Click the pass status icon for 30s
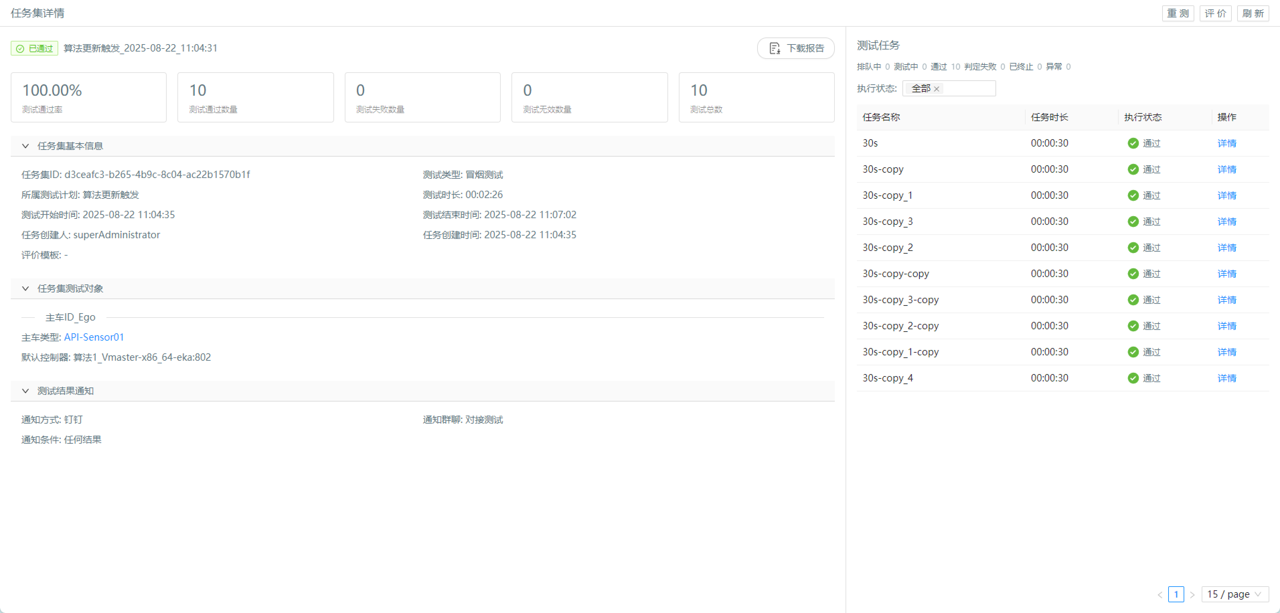Viewport: 1280px width, 613px height. [x=1133, y=144]
